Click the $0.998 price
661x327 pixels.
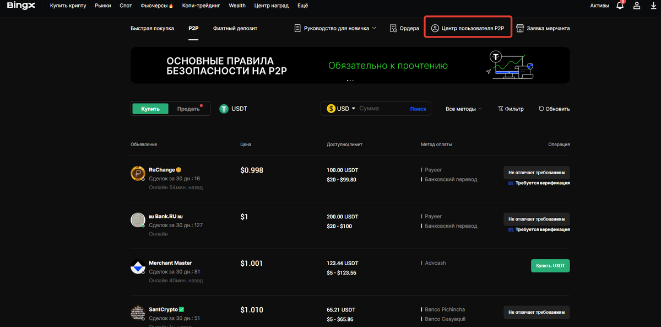coord(252,170)
